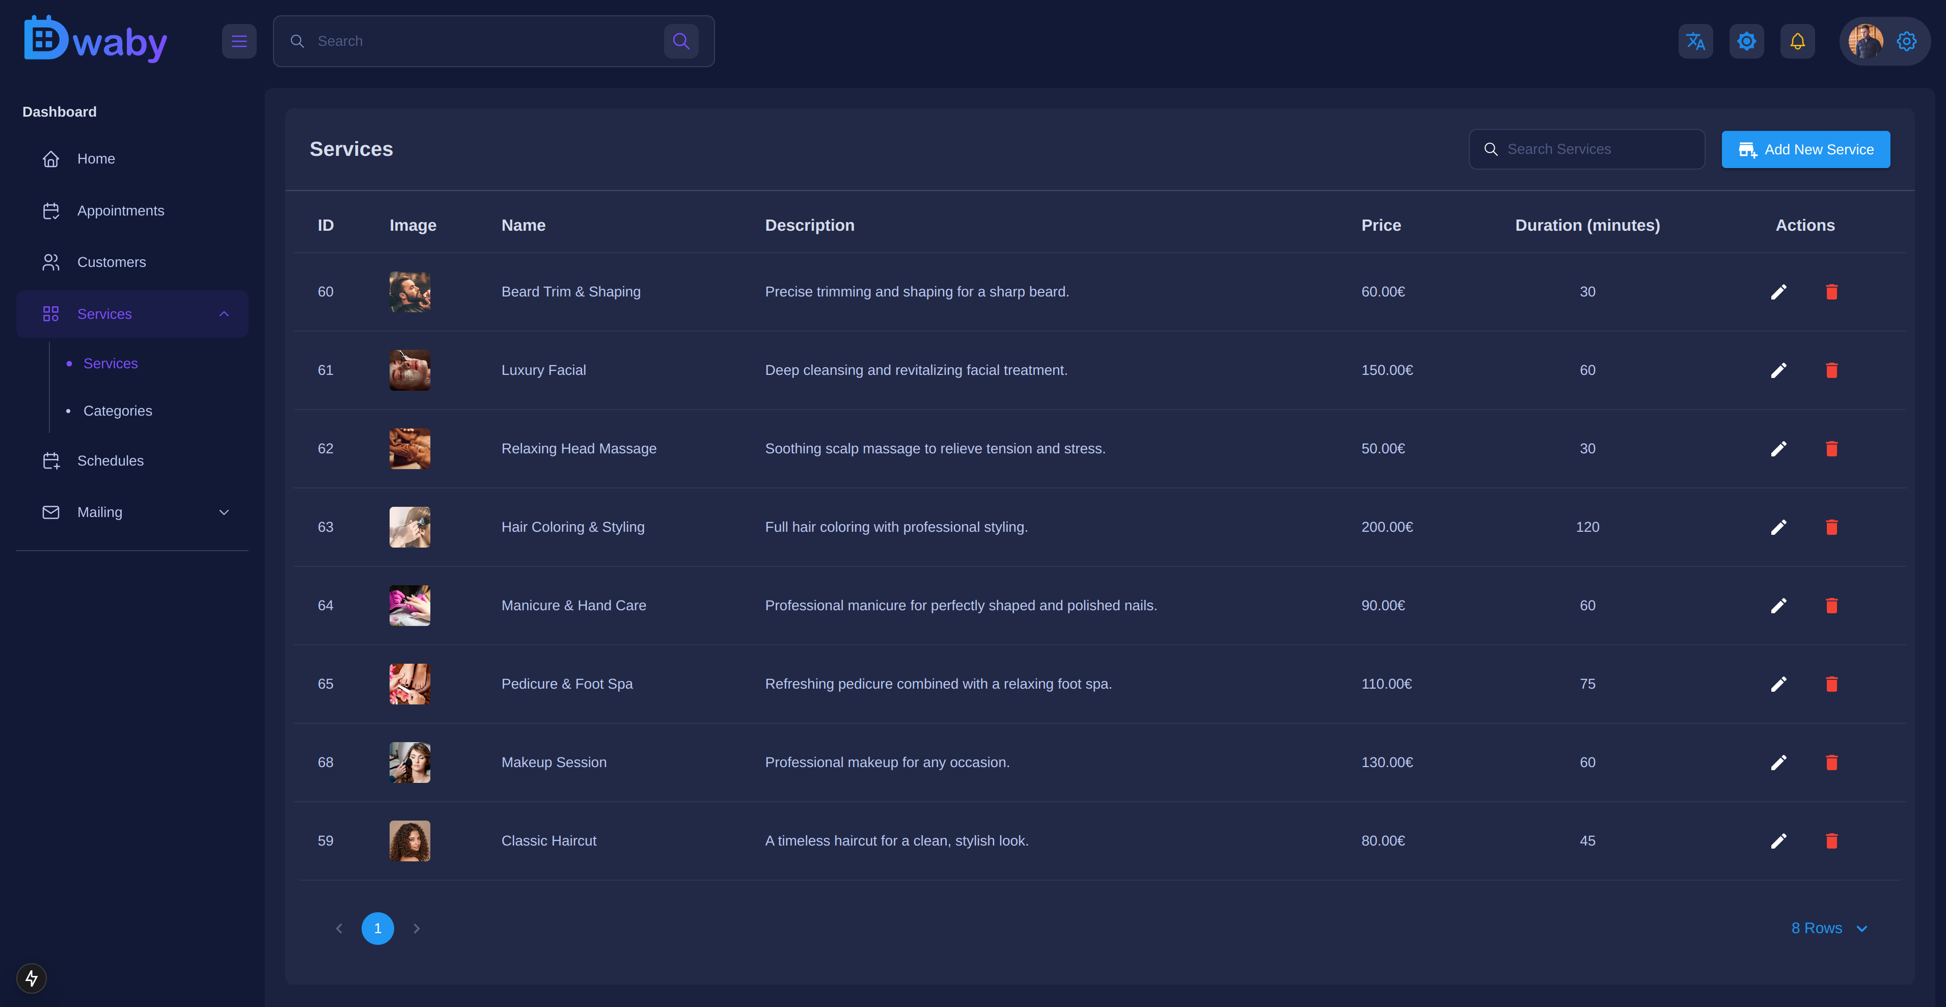Open the user profile avatar
This screenshot has height=1007, width=1946.
(1865, 41)
